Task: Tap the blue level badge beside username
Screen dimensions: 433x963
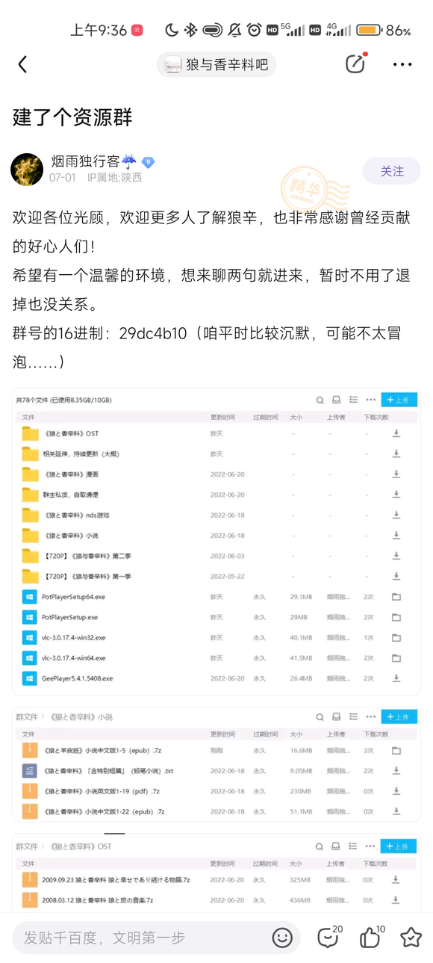Action: (148, 162)
